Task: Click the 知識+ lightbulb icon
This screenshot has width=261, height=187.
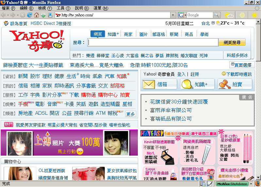Action: pos(187,84)
